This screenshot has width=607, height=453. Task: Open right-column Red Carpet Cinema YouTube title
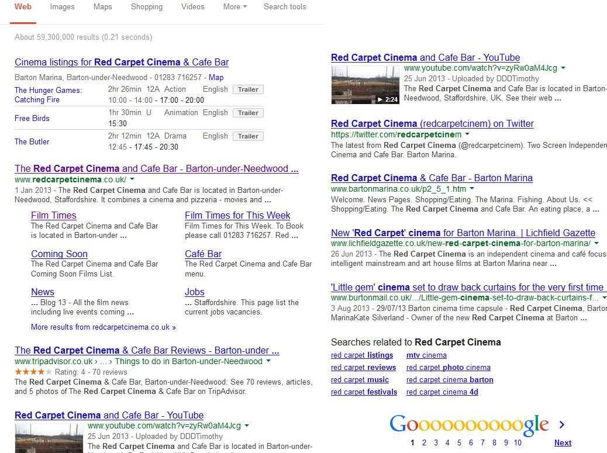(x=426, y=58)
